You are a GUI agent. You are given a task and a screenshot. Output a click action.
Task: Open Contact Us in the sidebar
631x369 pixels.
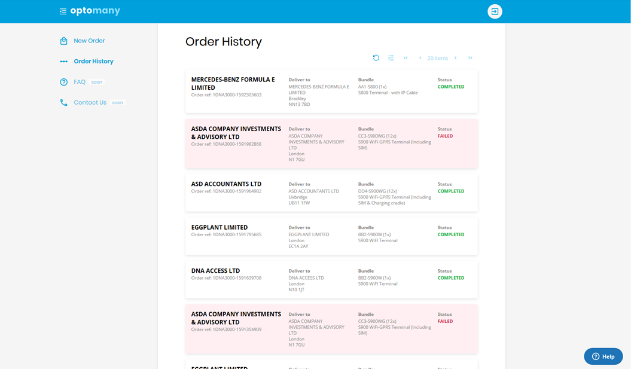[x=90, y=103]
